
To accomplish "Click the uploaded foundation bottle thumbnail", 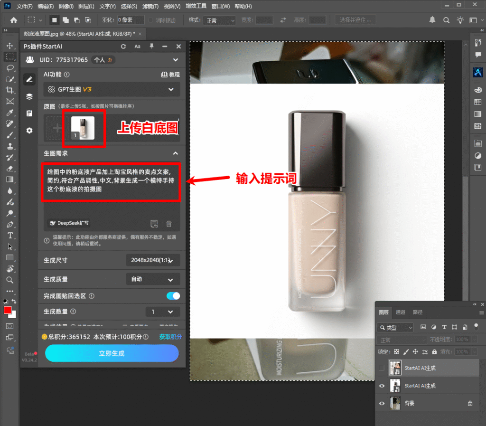I will [x=83, y=128].
